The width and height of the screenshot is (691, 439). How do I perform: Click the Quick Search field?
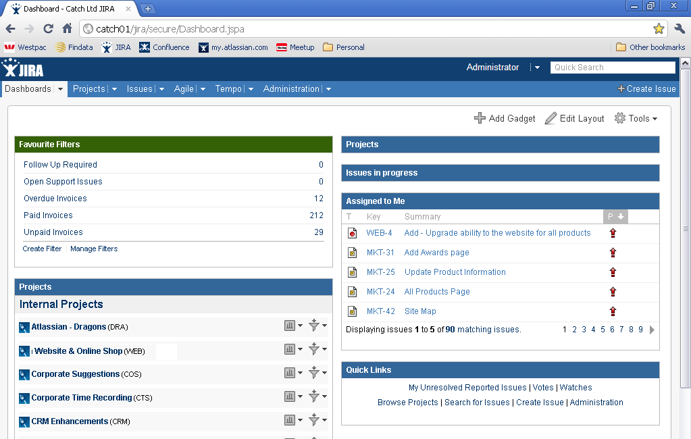tap(613, 68)
